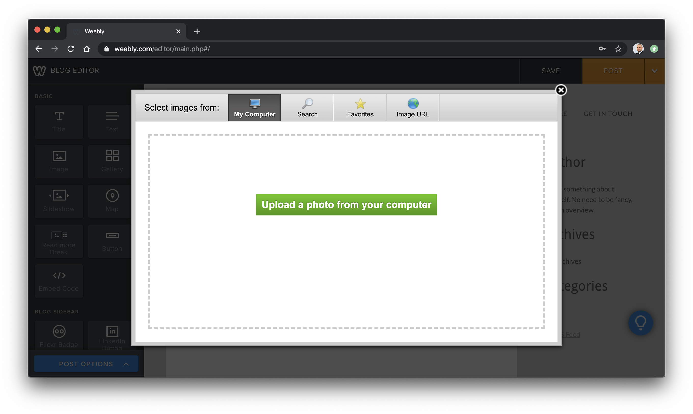Open the POST dropdown arrow
Screen dimensions: 693x414
pos(655,71)
